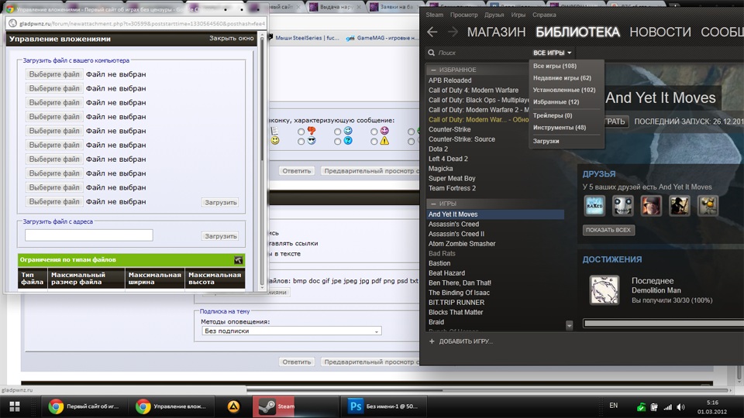744x418 pixels.
Task: Select the blue question mark icon radio
Action: (337, 141)
